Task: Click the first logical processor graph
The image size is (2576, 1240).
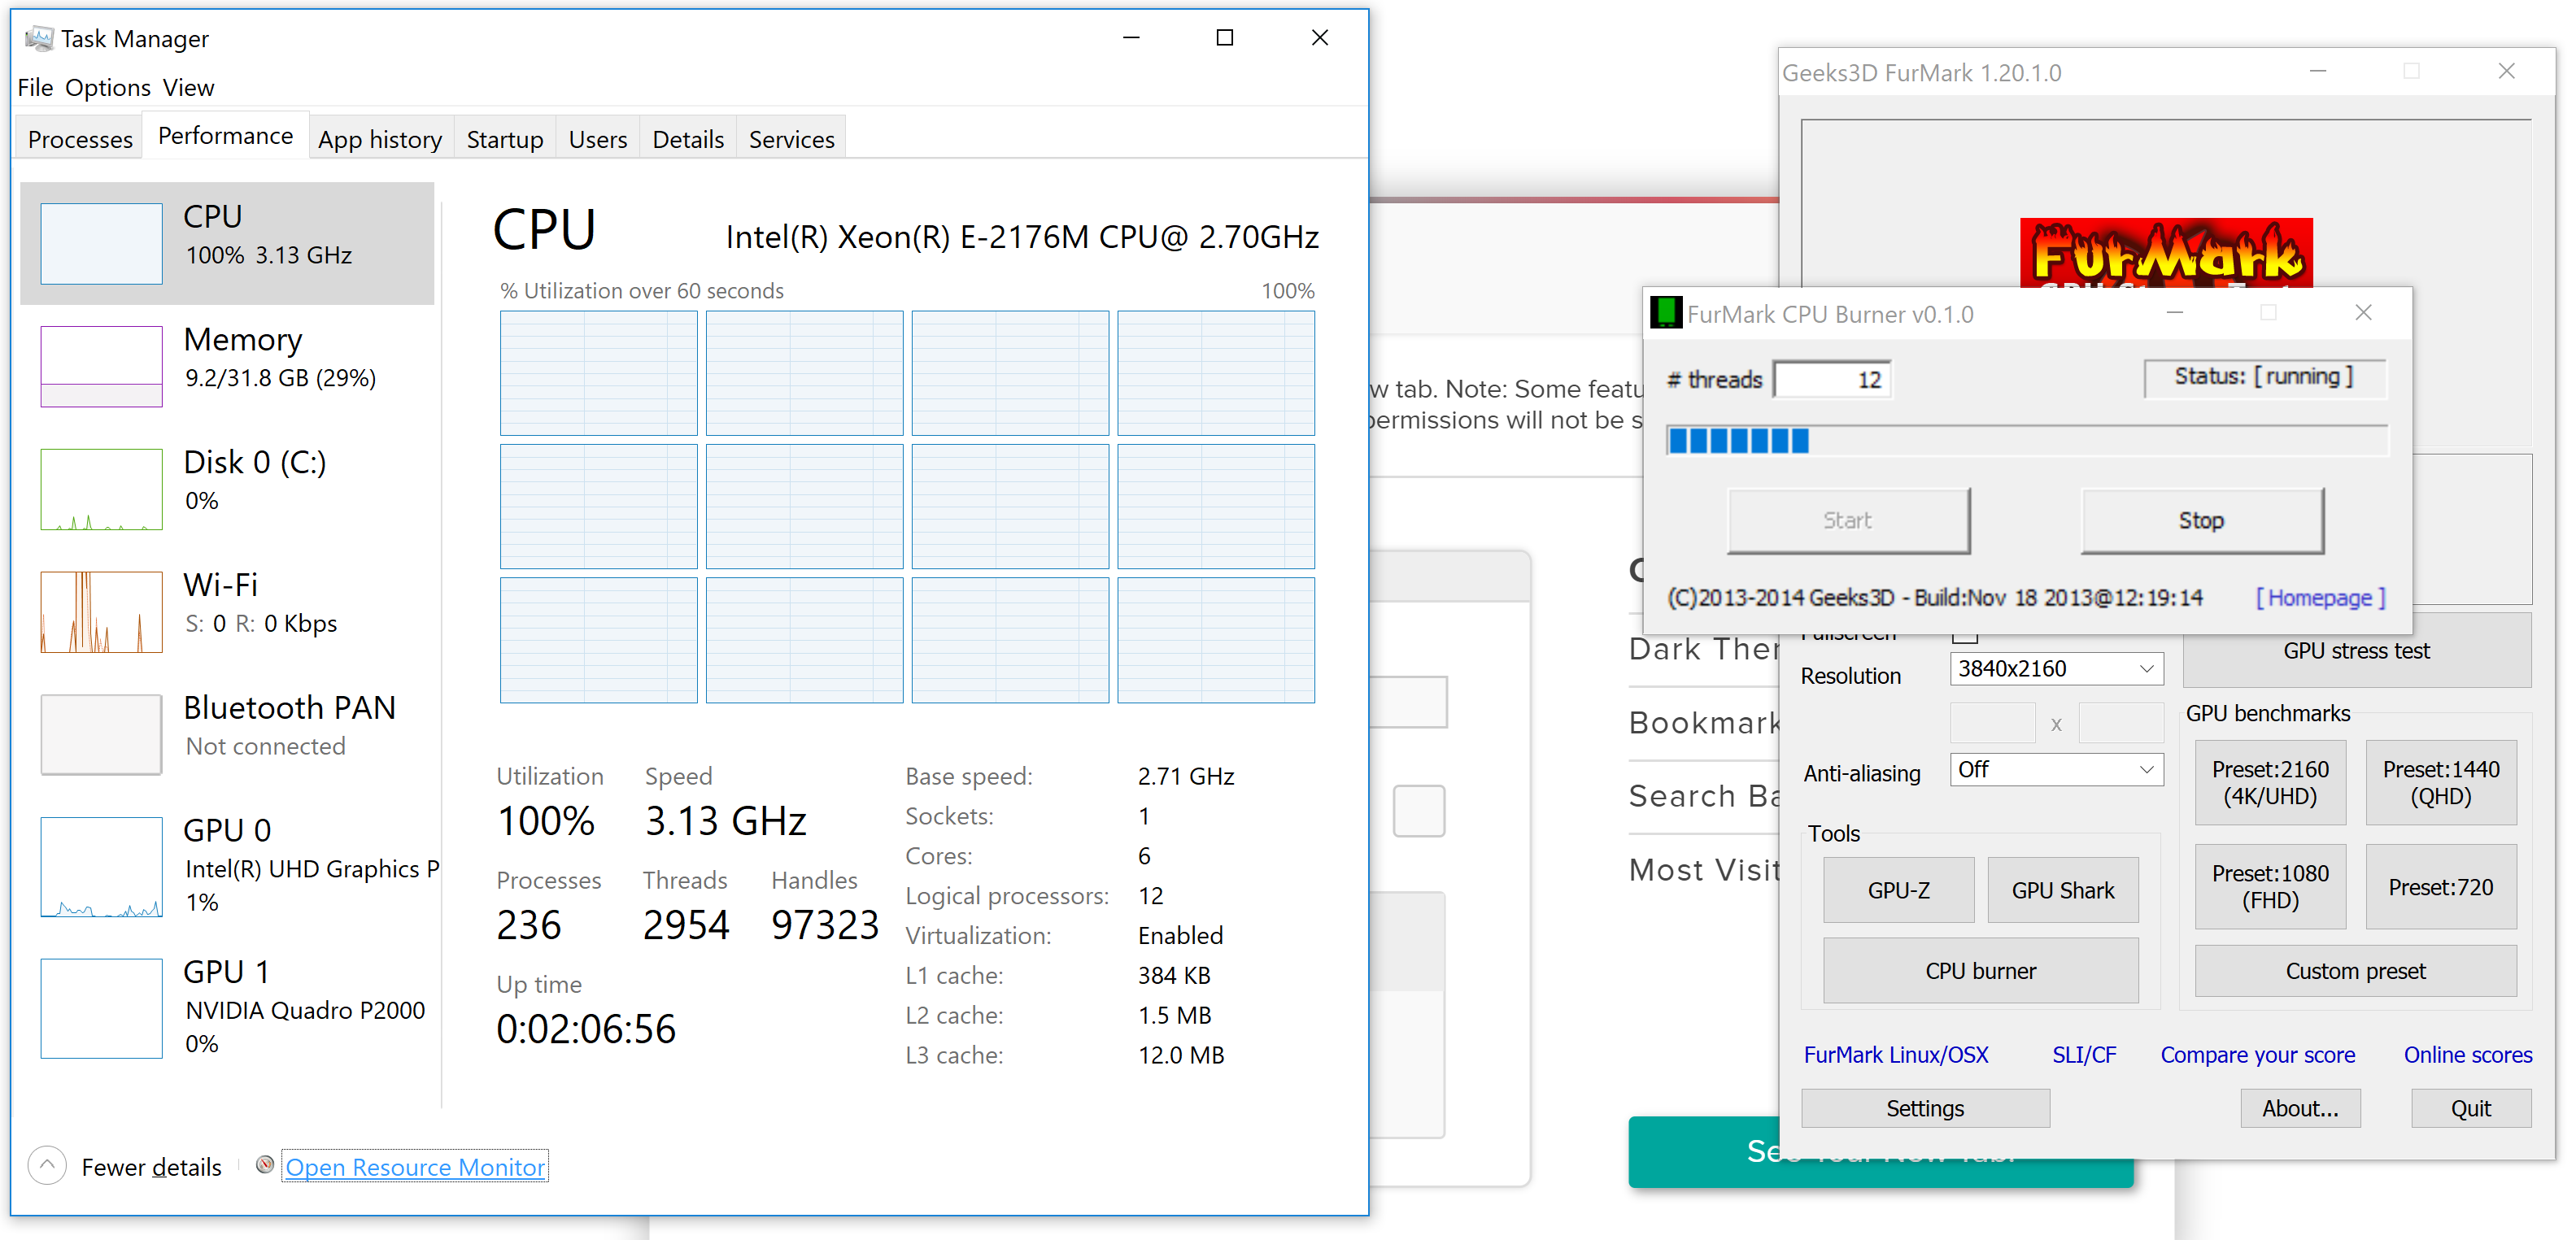Action: tap(598, 373)
